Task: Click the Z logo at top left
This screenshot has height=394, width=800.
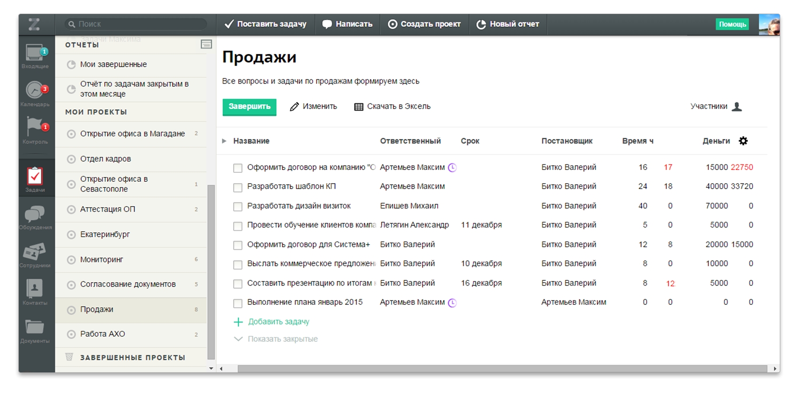Action: pos(34,24)
